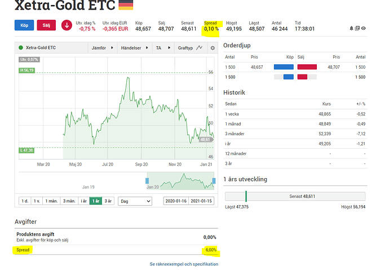Click the Utv. idag -0,75 % value
Screen dimensions: 389x270
(87, 29)
